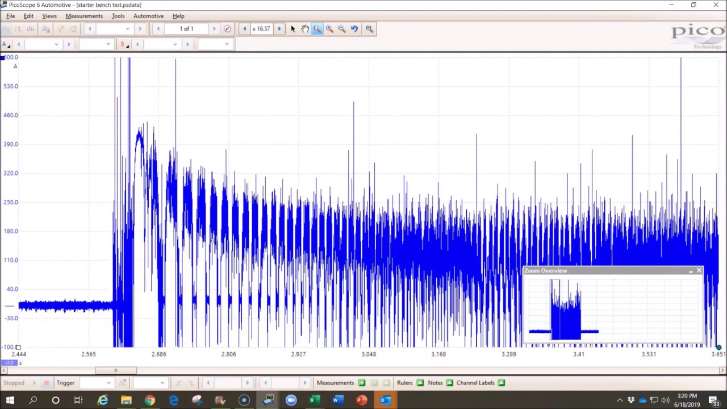The height and width of the screenshot is (409, 727).
Task: Open Zoom app from taskbar
Action: [291, 400]
